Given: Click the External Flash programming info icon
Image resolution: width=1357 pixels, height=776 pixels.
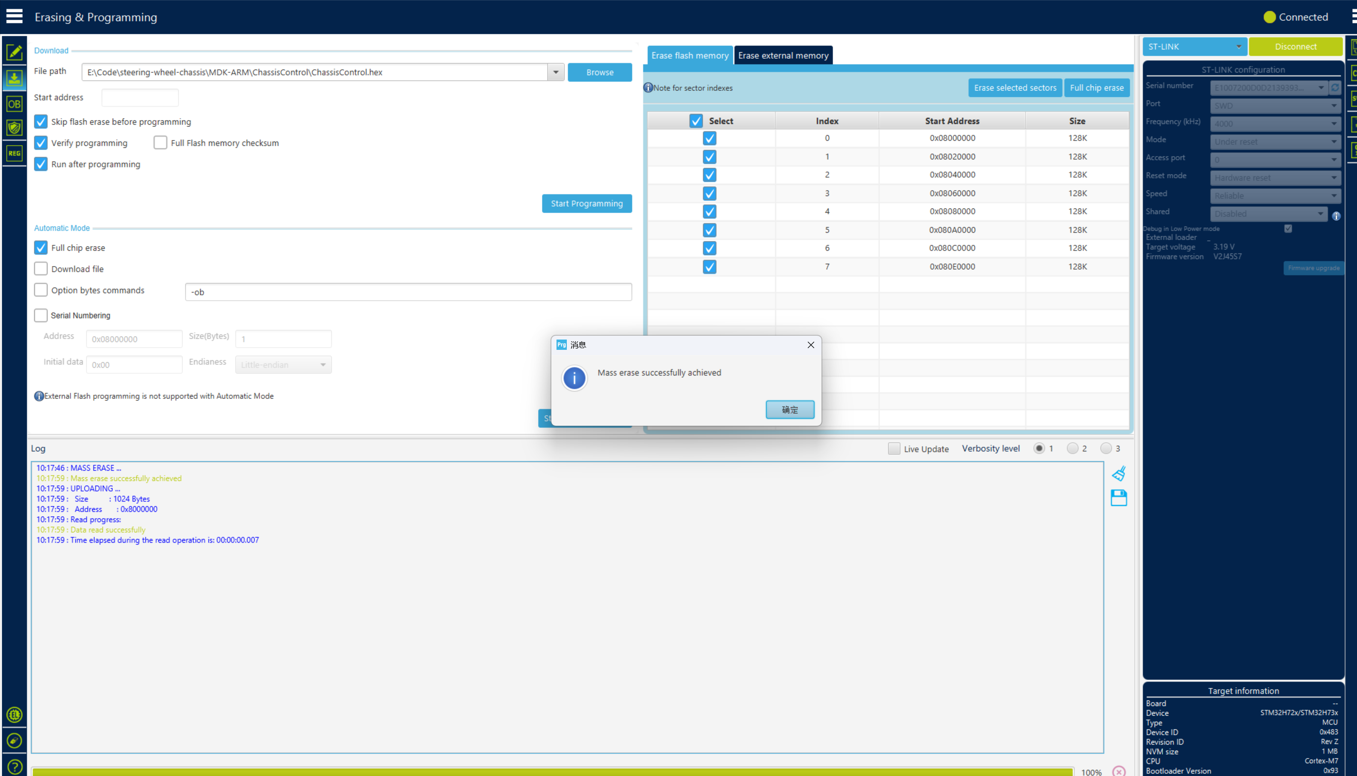Looking at the screenshot, I should coord(39,396).
